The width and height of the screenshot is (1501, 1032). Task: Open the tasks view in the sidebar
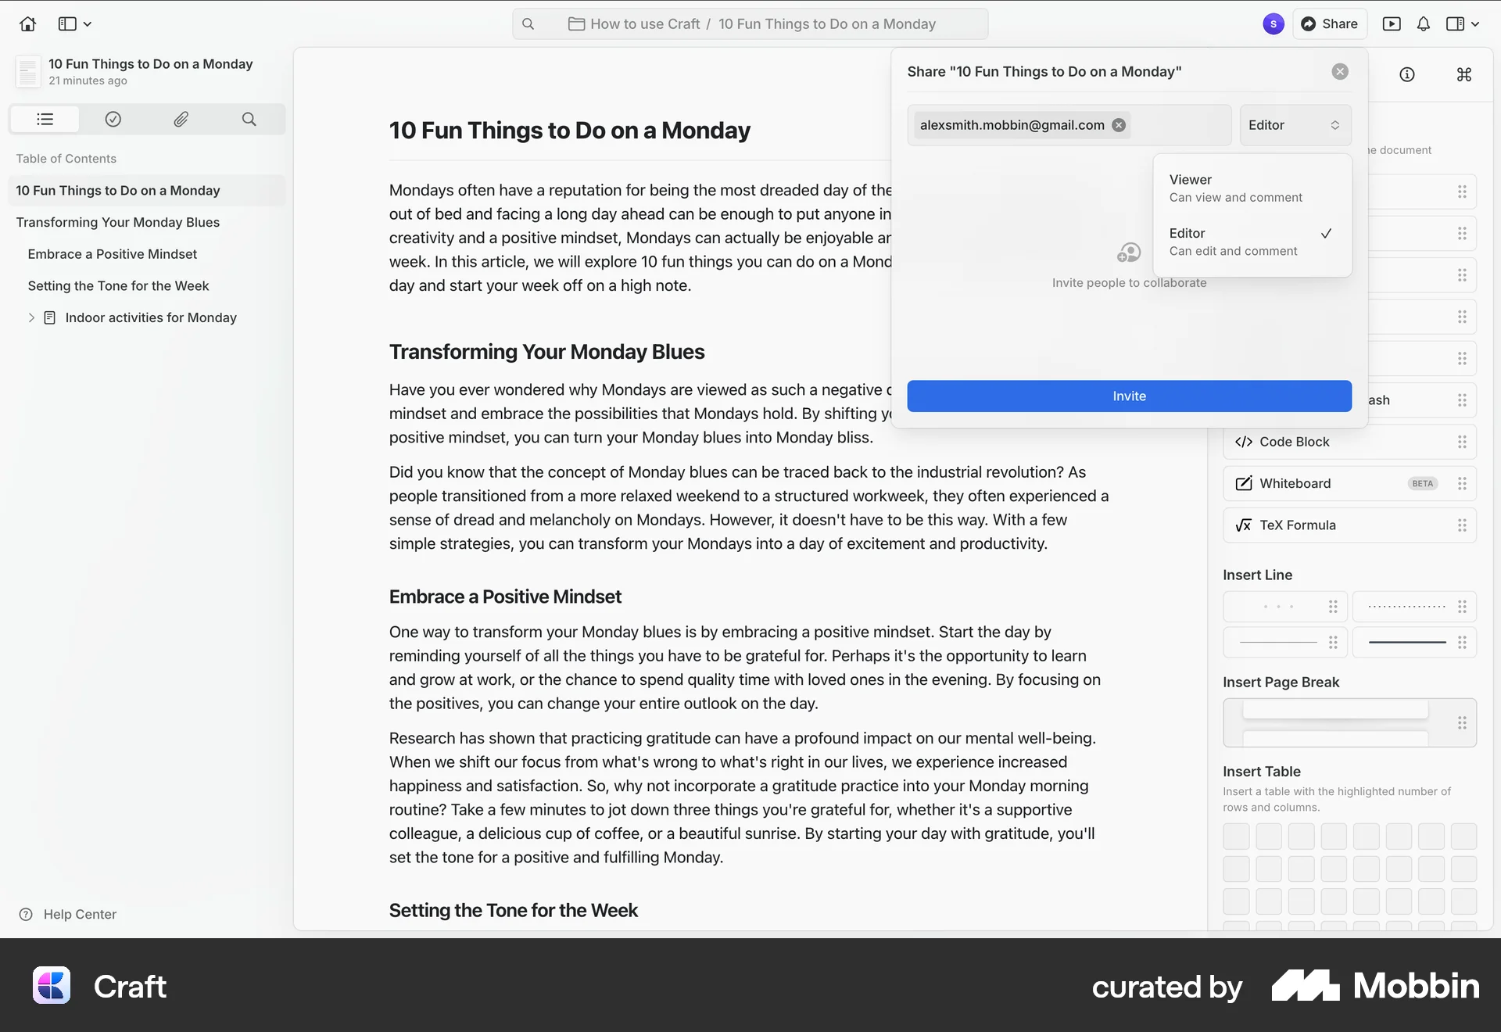113,119
